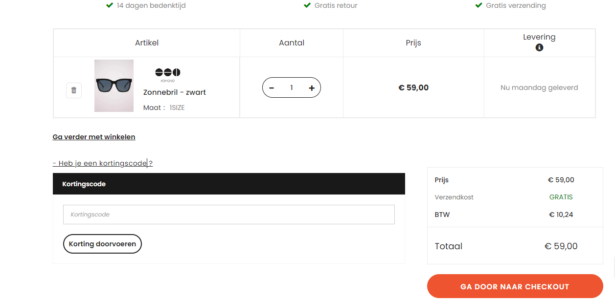
Task: Click the Komono brand logo
Action: tap(168, 74)
